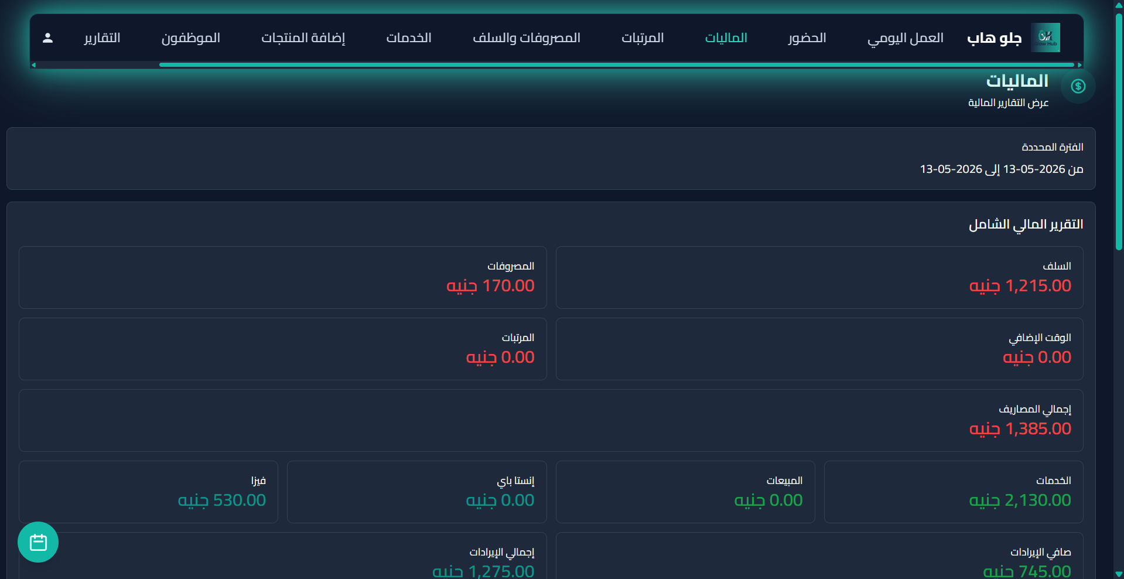Click المرتبات card value 0.00 جنيه
This screenshot has width=1124, height=579.
[x=500, y=357]
